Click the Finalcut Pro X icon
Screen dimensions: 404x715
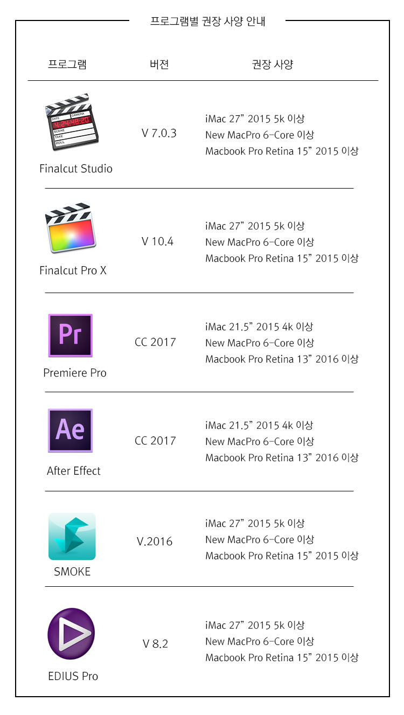point(71,227)
